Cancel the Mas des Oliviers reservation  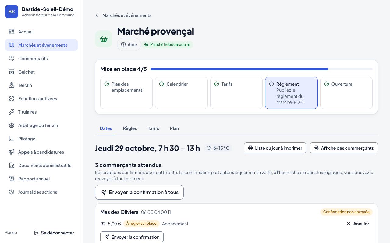[x=358, y=224]
